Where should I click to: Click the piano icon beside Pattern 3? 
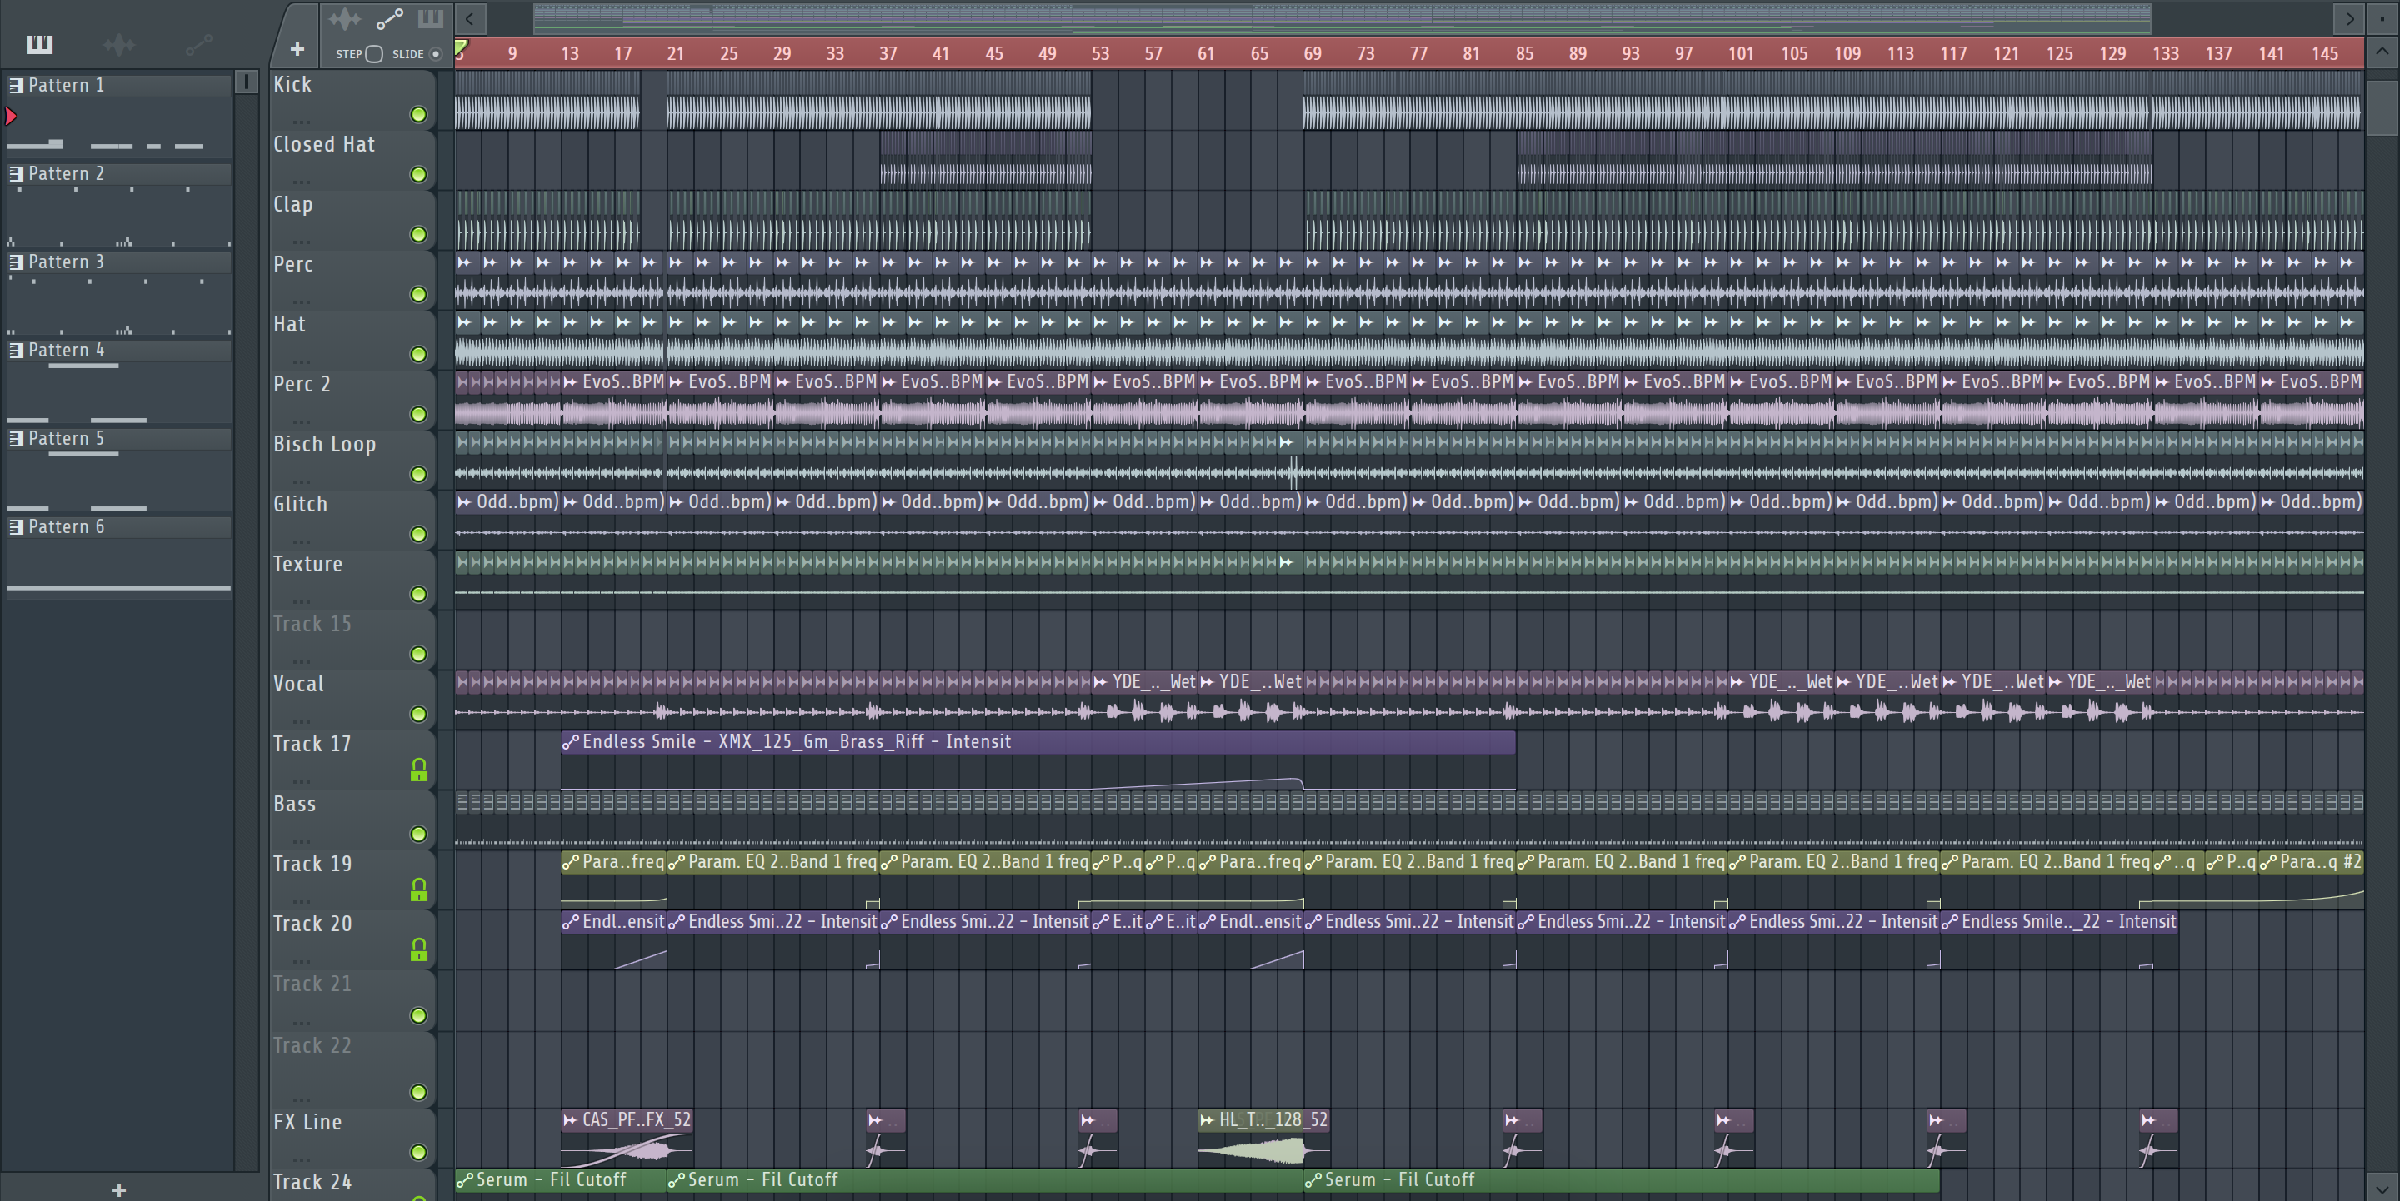(16, 262)
